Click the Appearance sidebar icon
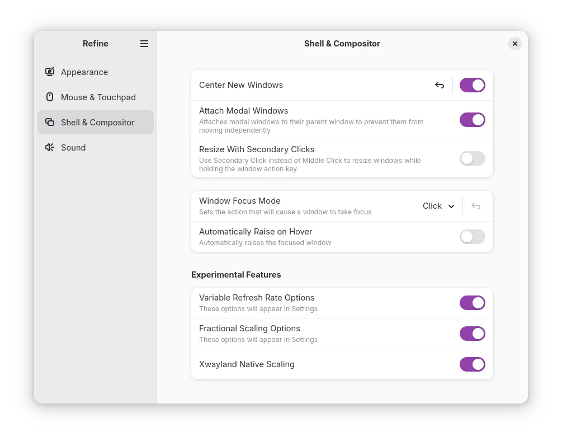The height and width of the screenshot is (441, 562). click(x=50, y=72)
